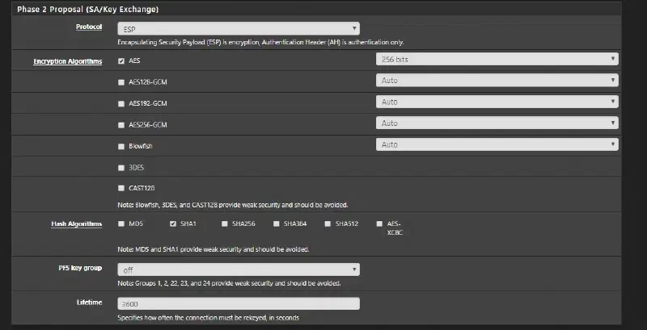Screen dimensions: 647x330
Task: Enable the AES192-GCM checkbox
Action: point(121,104)
